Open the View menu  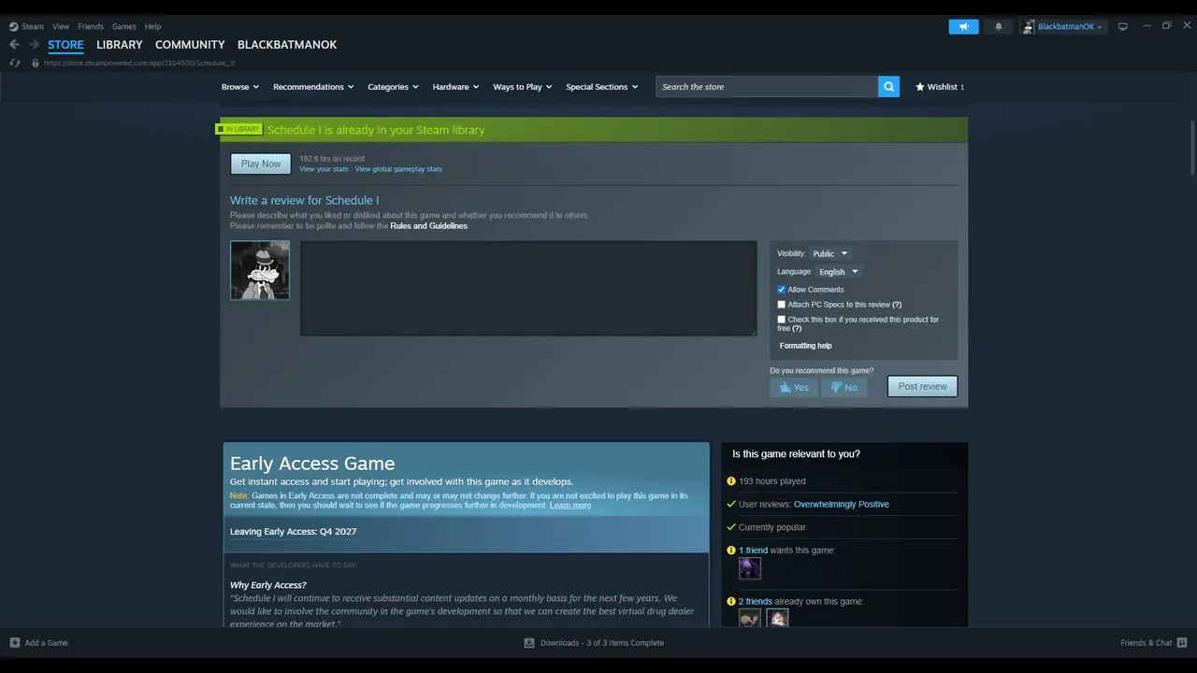coord(61,26)
